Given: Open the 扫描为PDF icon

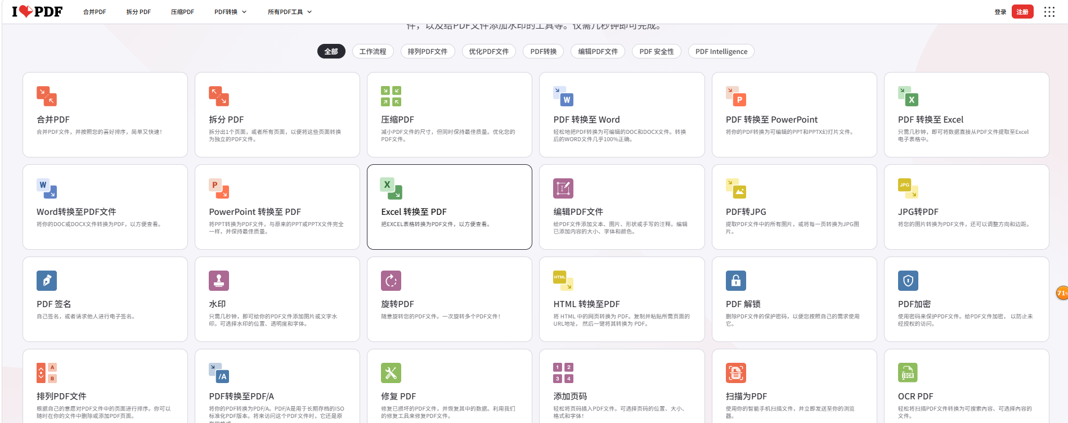Looking at the screenshot, I should [x=736, y=373].
